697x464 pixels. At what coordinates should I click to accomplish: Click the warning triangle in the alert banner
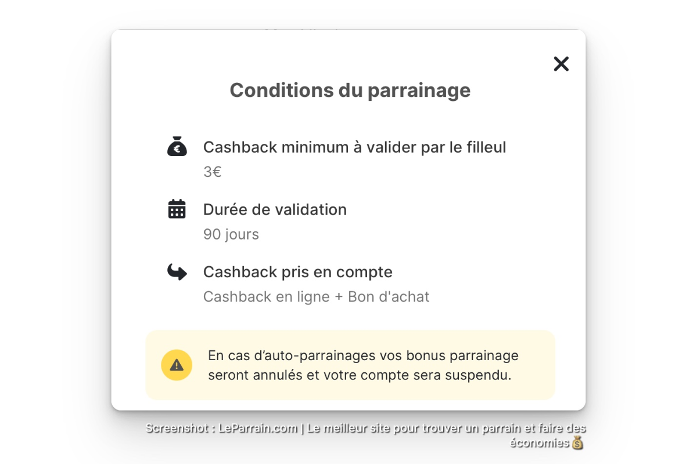tap(176, 364)
